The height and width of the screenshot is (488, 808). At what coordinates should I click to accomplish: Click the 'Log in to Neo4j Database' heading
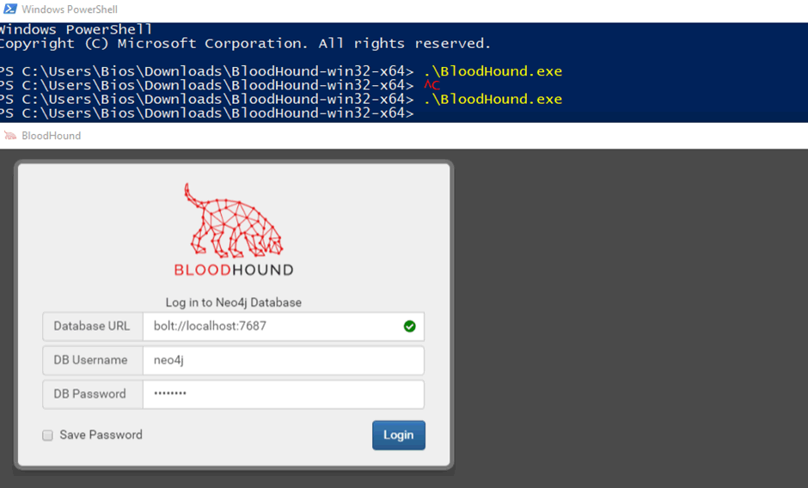234,302
